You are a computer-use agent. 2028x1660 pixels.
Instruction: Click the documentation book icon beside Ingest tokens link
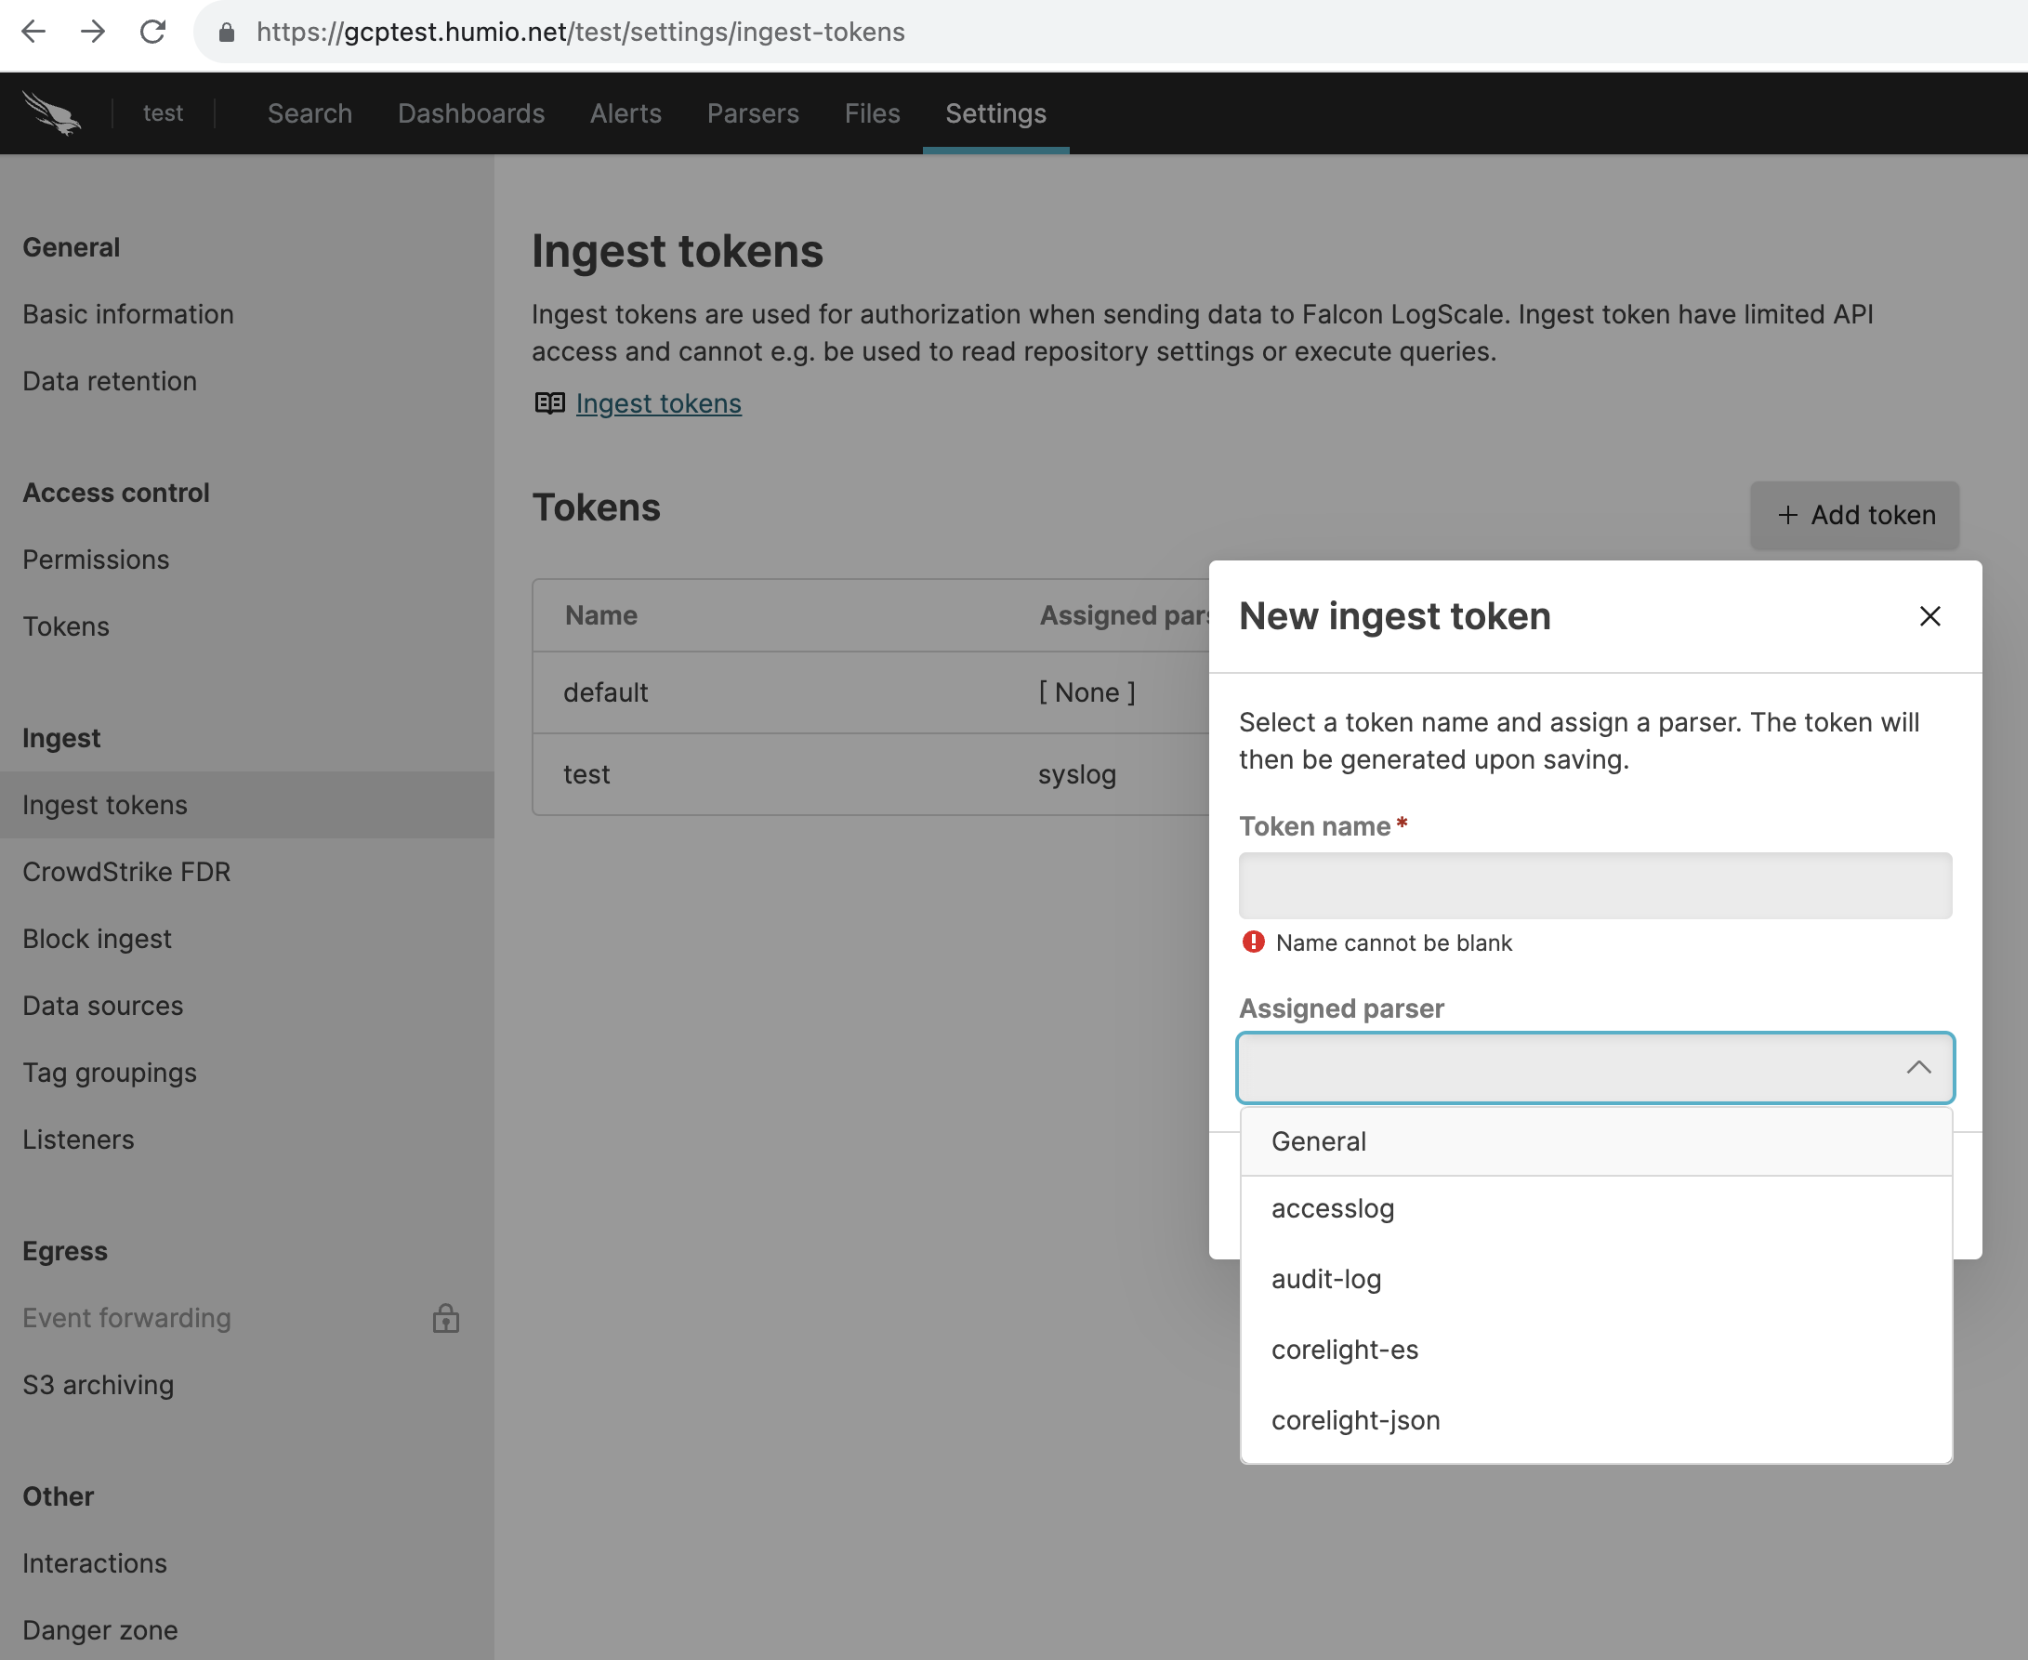pyautogui.click(x=549, y=402)
